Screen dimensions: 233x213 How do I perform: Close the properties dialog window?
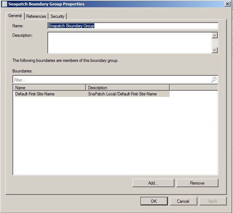point(227,4)
